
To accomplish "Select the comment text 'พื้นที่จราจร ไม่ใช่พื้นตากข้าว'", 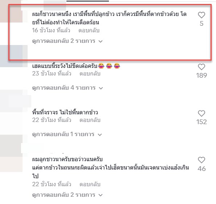I will click(x=65, y=113).
